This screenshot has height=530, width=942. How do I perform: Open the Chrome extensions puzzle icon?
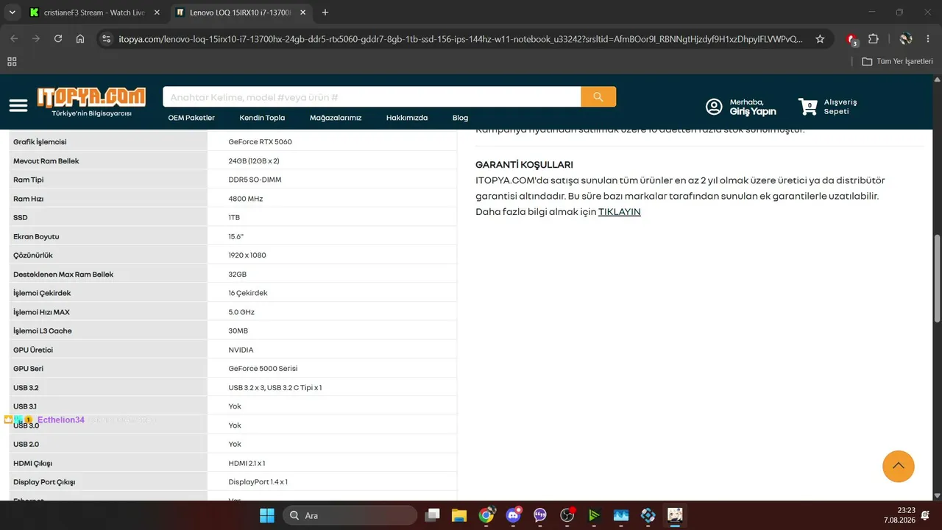(874, 39)
